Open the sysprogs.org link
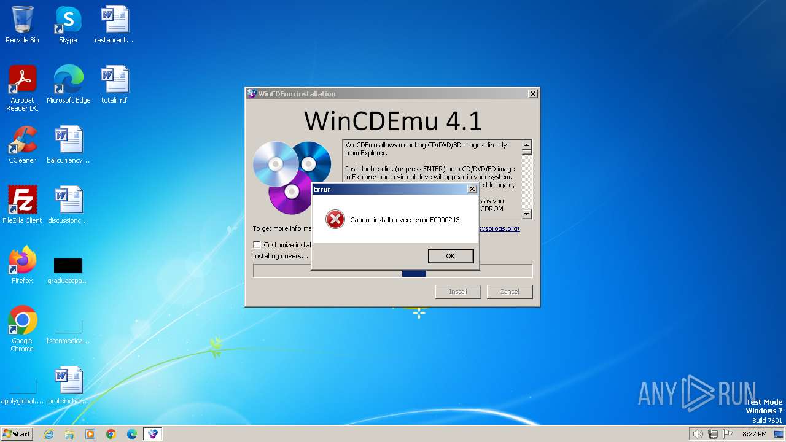Viewport: 786px width, 442px height. point(499,228)
